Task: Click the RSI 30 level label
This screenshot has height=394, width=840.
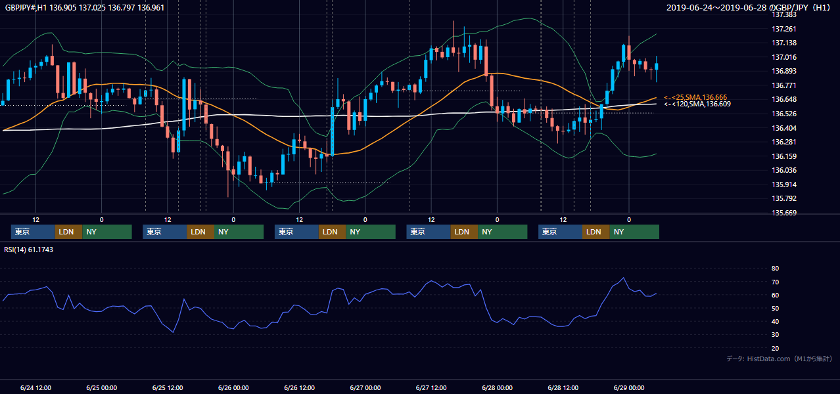Action: click(x=776, y=335)
